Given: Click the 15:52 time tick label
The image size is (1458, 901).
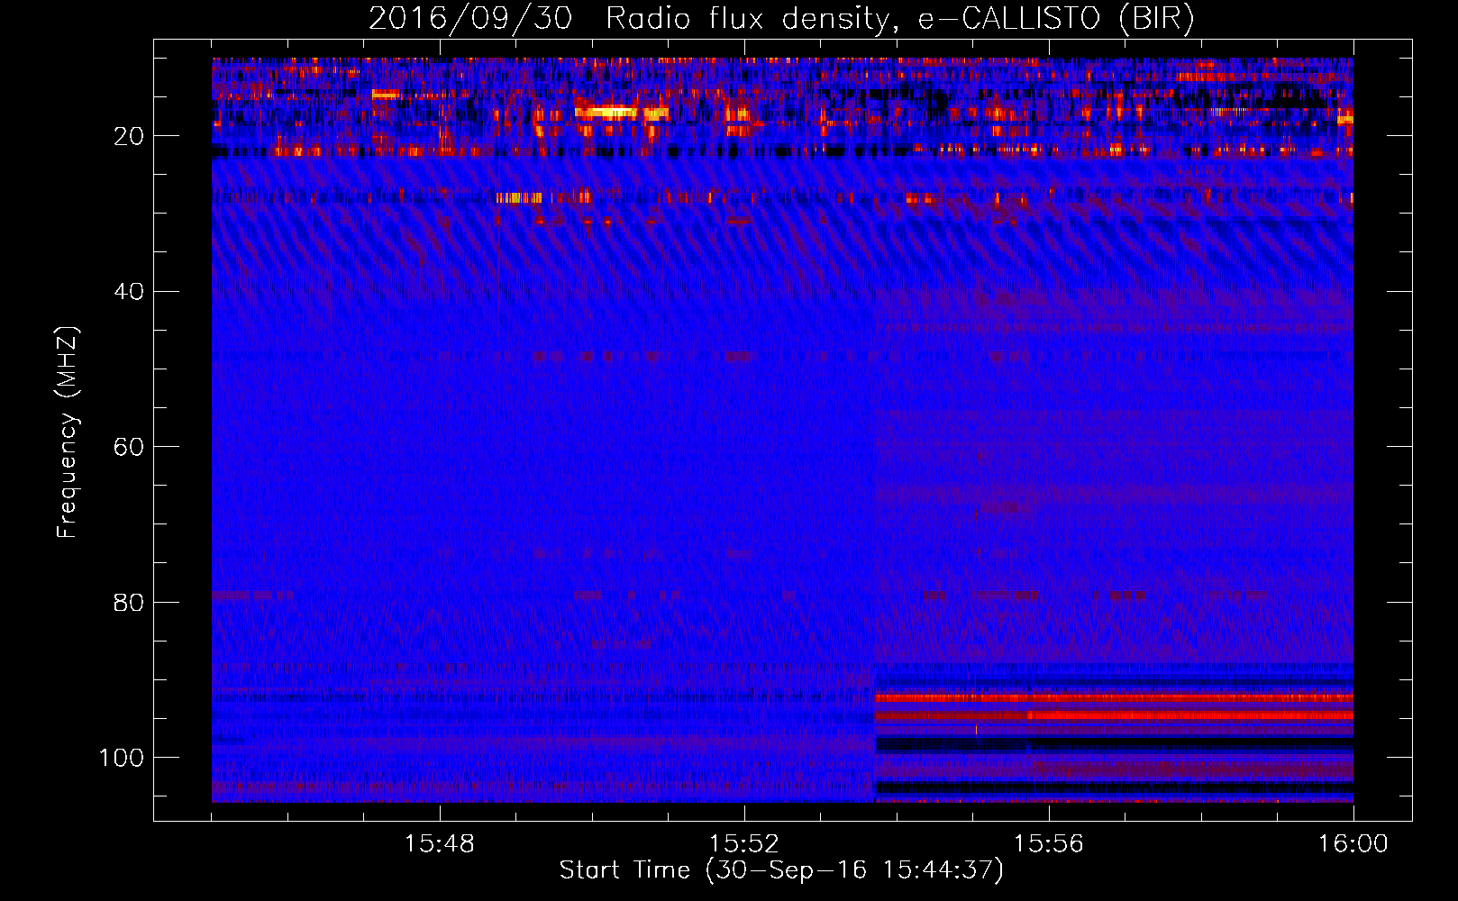Looking at the screenshot, I should tap(743, 844).
